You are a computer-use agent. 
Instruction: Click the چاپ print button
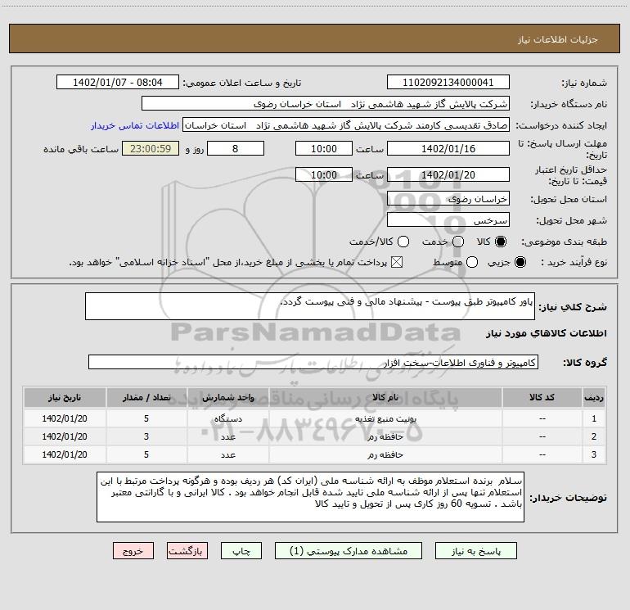[x=241, y=551]
